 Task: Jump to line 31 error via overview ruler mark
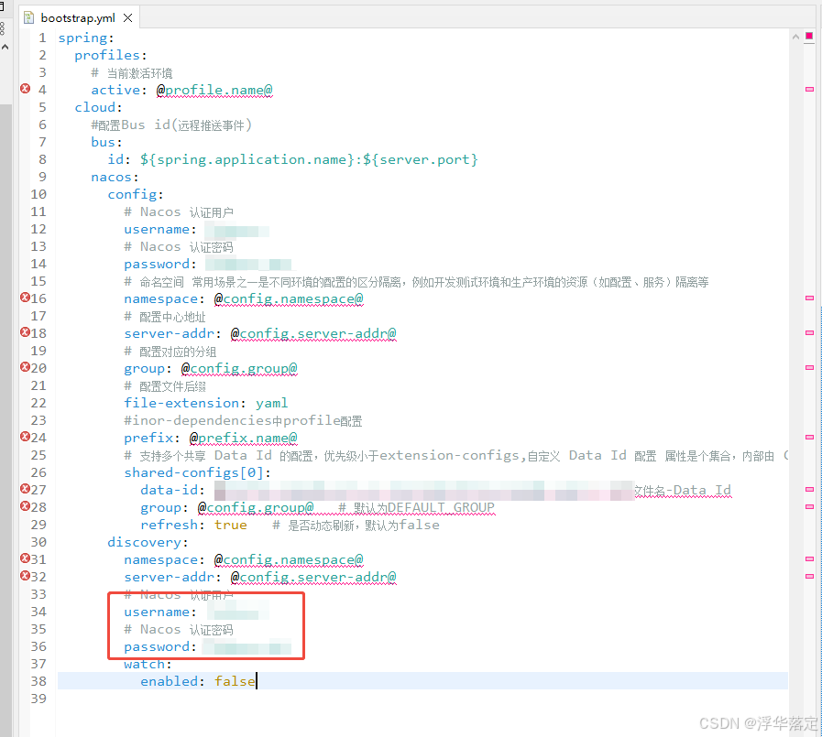(809, 558)
